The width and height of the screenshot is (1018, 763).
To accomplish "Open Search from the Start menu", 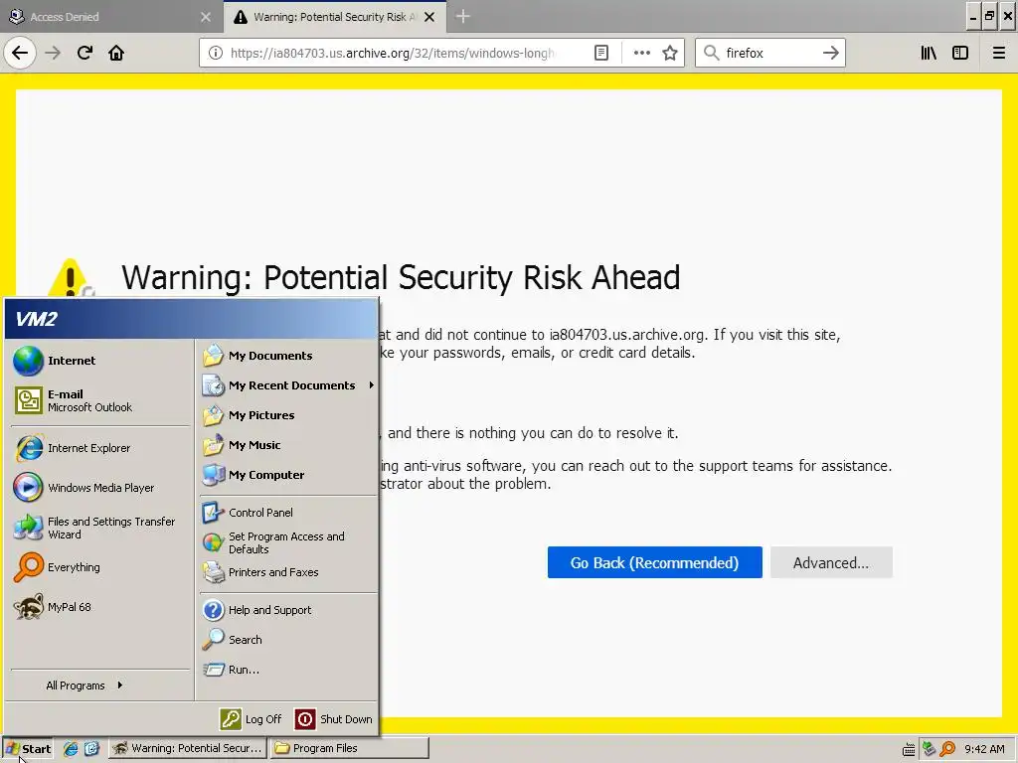I will (288, 640).
